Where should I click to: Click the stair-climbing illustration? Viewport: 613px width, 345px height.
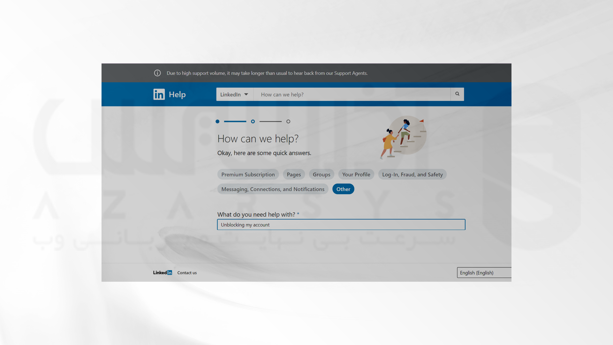404,137
